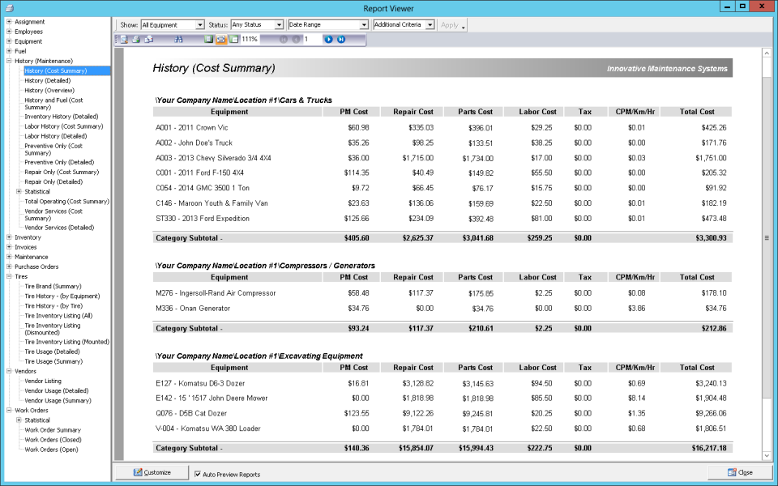Screen dimensions: 778x486
Task: Select the whole page view icon
Action: coord(209,39)
